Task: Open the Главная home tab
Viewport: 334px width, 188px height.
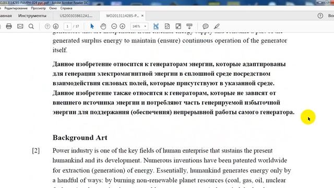Action: point(6,16)
